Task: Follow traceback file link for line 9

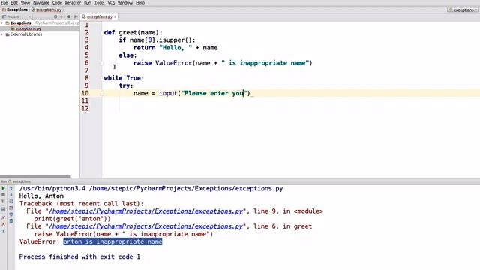Action: (145, 211)
